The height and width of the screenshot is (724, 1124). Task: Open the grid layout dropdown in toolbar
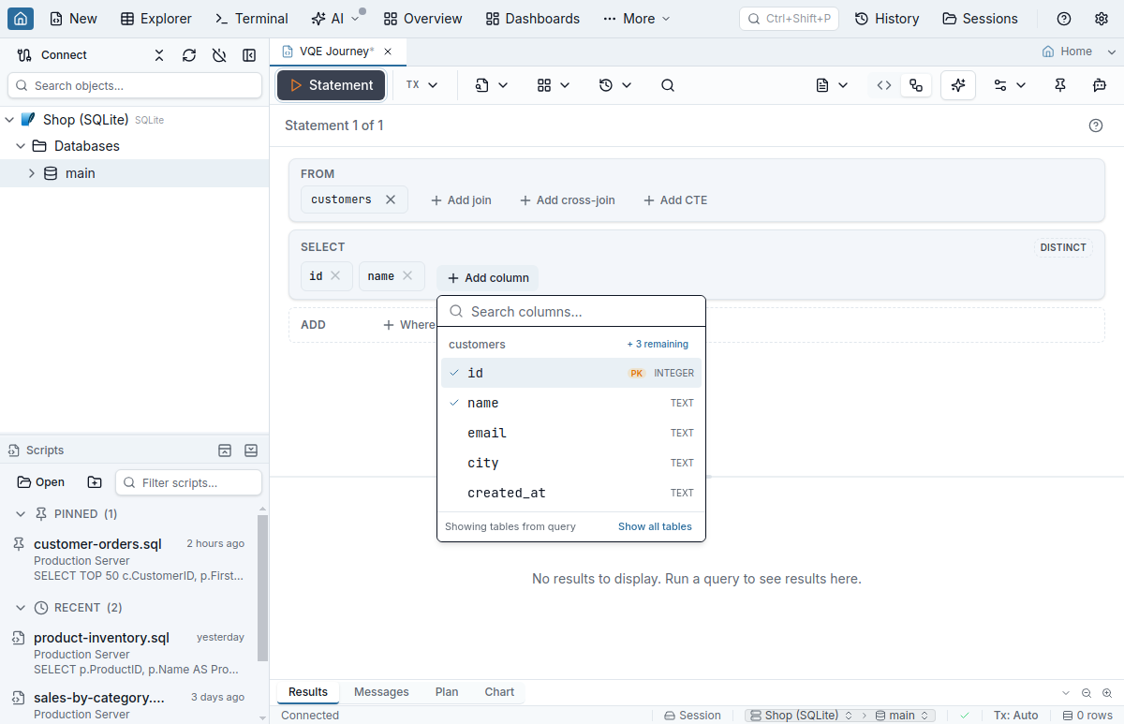[x=554, y=85]
